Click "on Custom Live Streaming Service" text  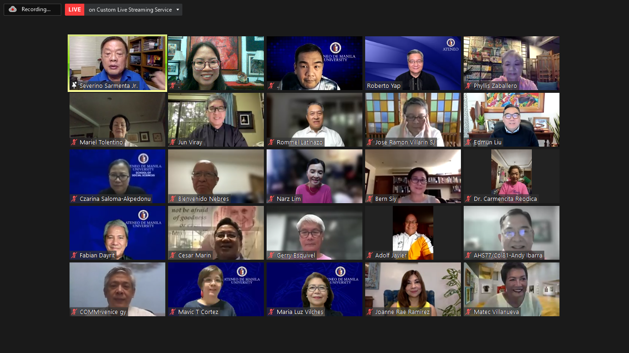click(x=130, y=10)
